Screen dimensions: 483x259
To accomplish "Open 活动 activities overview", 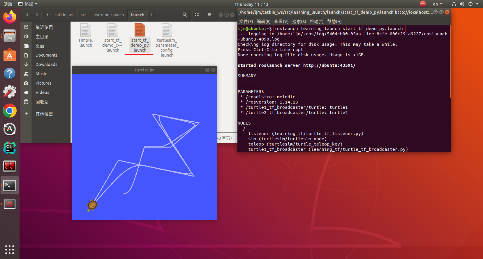I will 8,4.
